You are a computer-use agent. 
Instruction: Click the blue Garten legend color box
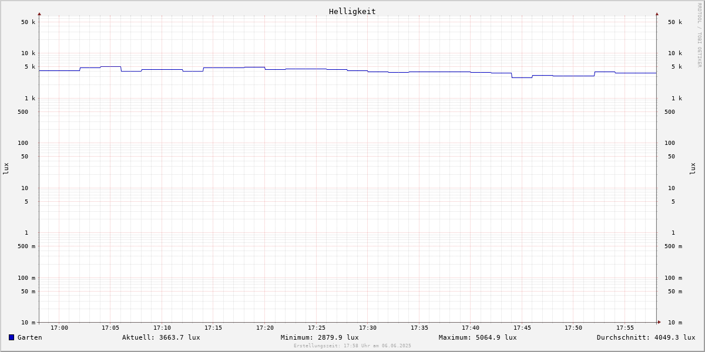(x=11, y=337)
